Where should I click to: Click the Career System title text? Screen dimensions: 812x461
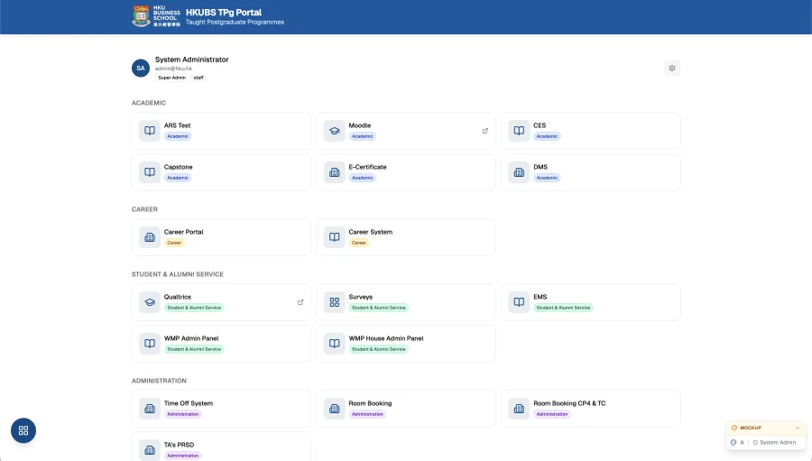pyautogui.click(x=370, y=232)
